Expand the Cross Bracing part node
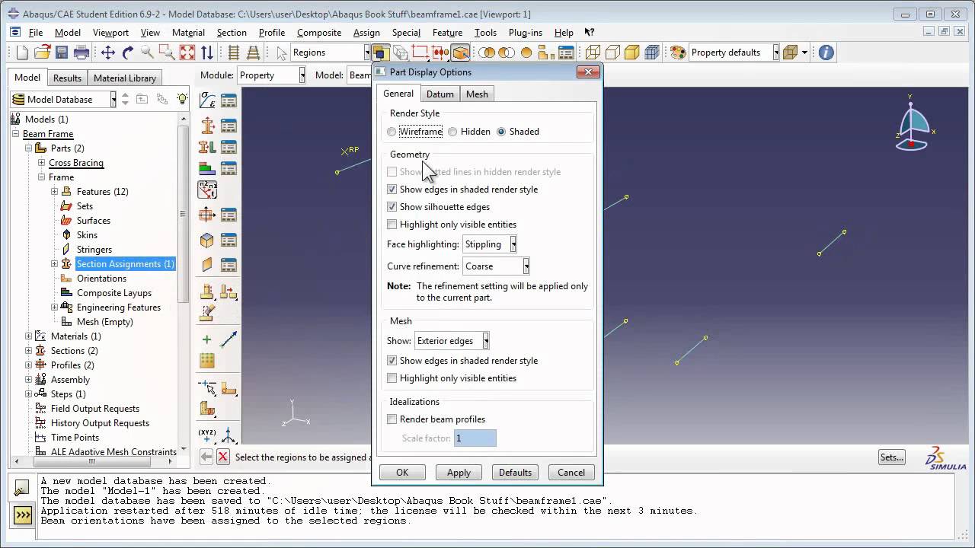Screen dimensions: 975x548 click(42, 163)
